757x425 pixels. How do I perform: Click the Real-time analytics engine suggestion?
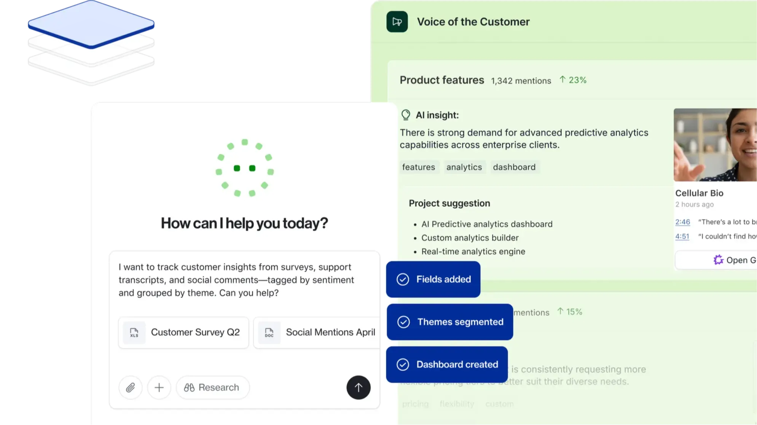pyautogui.click(x=473, y=252)
